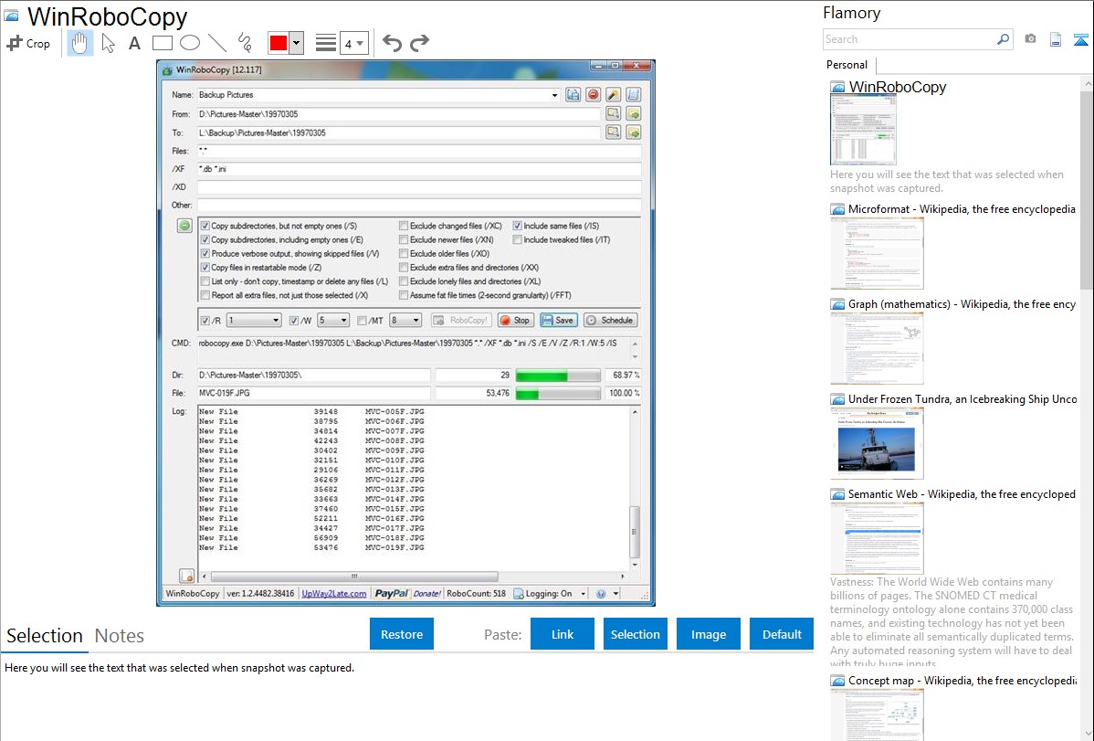Click the red color swatch

pos(278,43)
